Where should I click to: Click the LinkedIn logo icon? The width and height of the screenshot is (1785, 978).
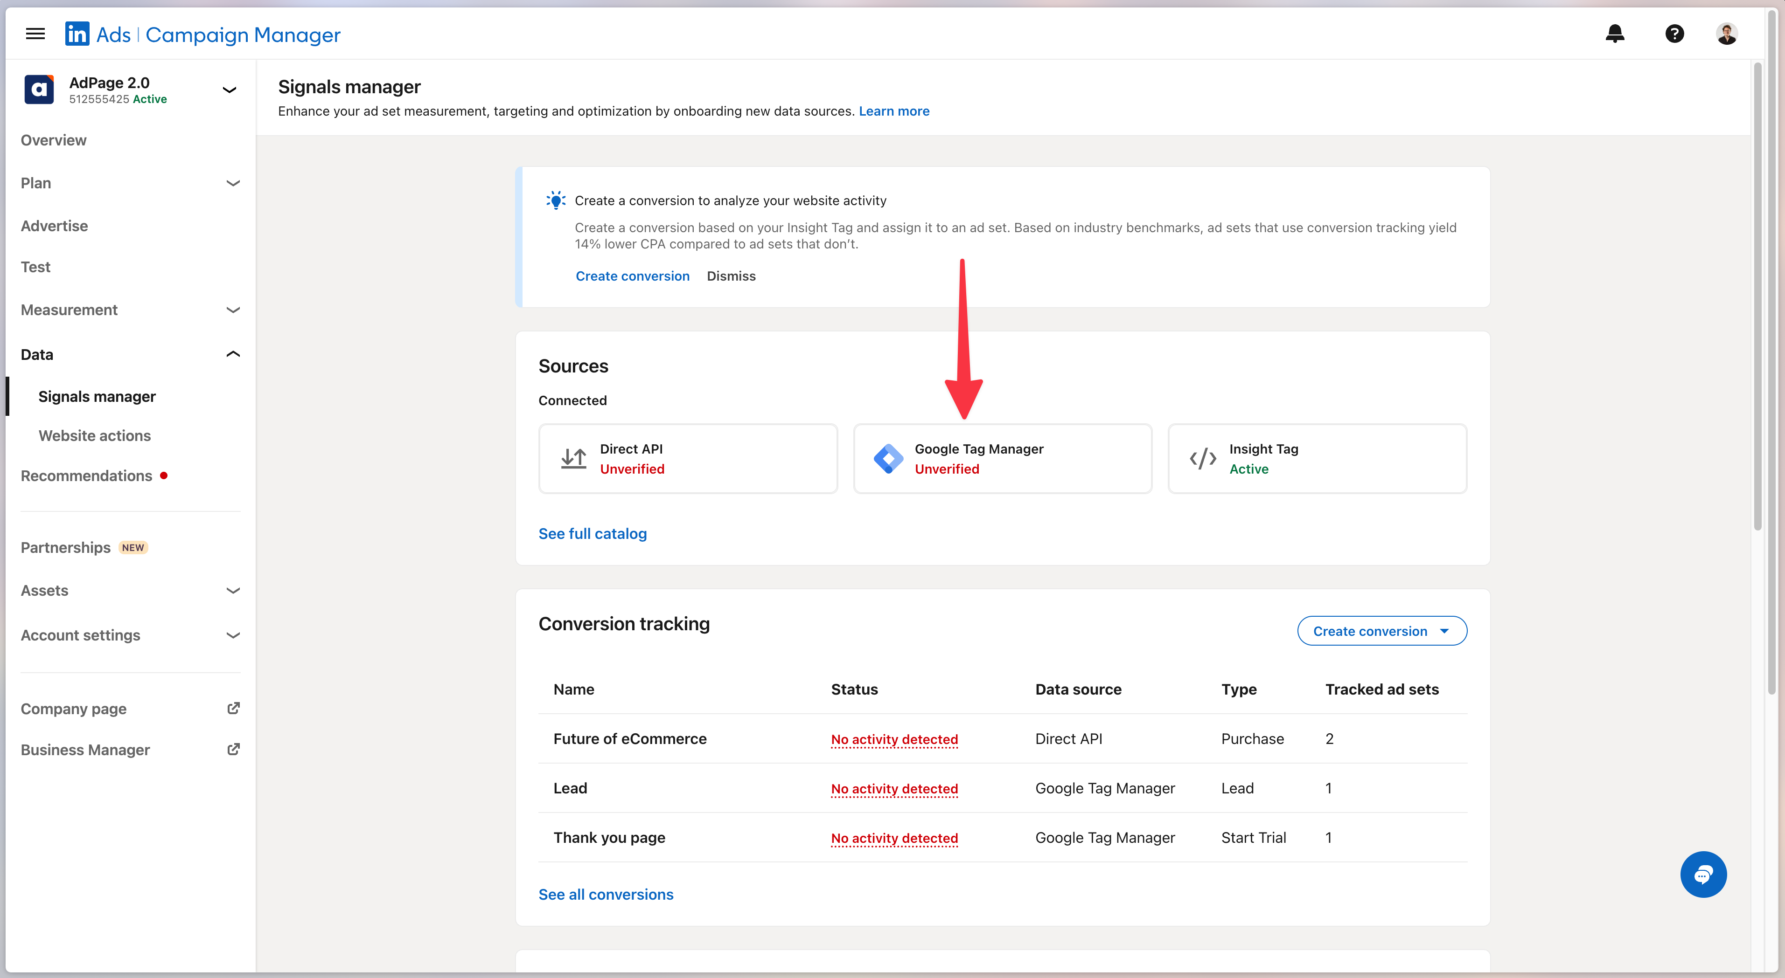tap(77, 34)
